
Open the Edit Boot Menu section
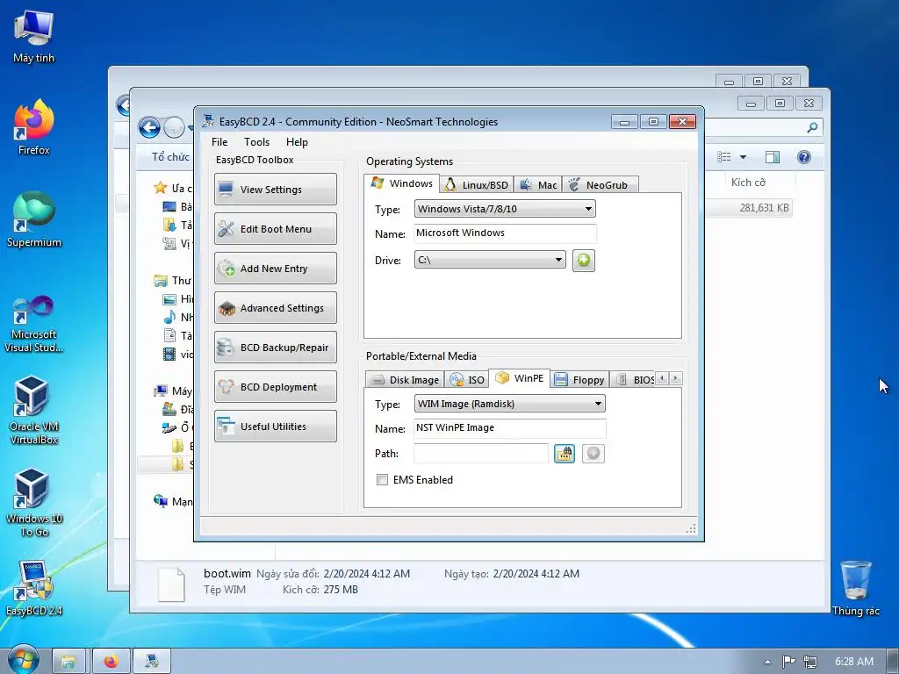click(275, 229)
